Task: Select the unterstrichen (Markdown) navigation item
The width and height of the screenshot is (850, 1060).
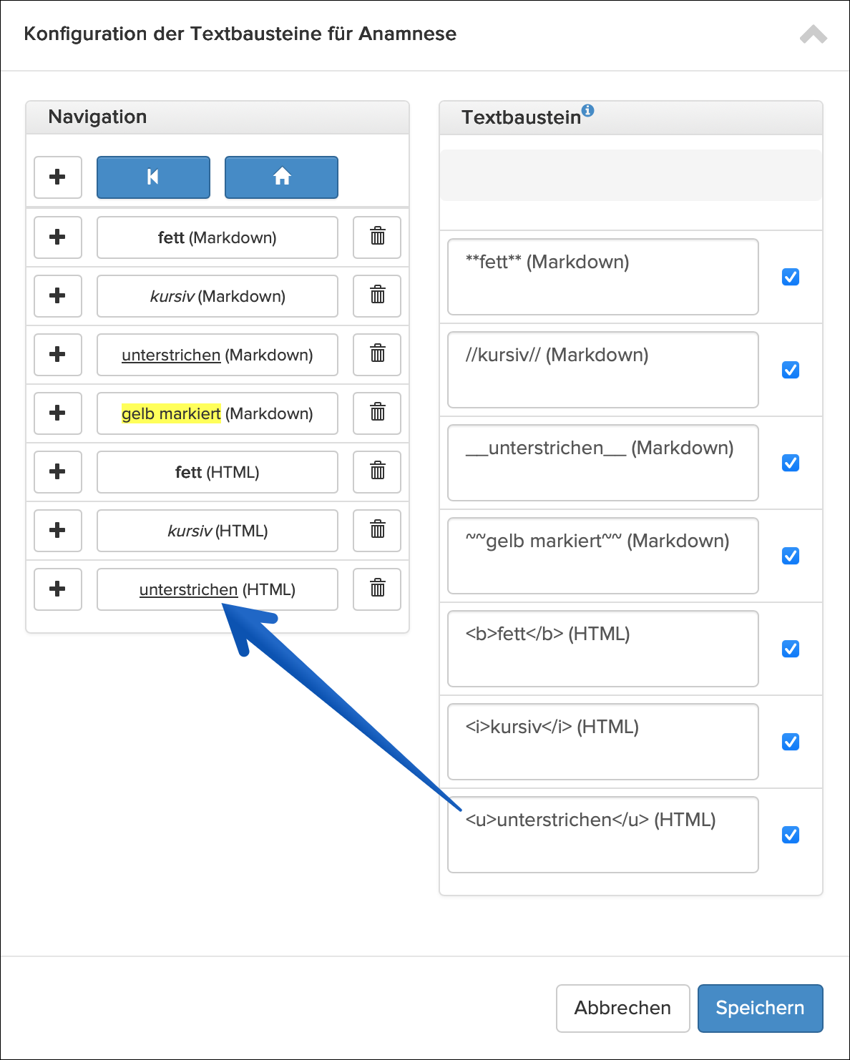Action: 218,355
